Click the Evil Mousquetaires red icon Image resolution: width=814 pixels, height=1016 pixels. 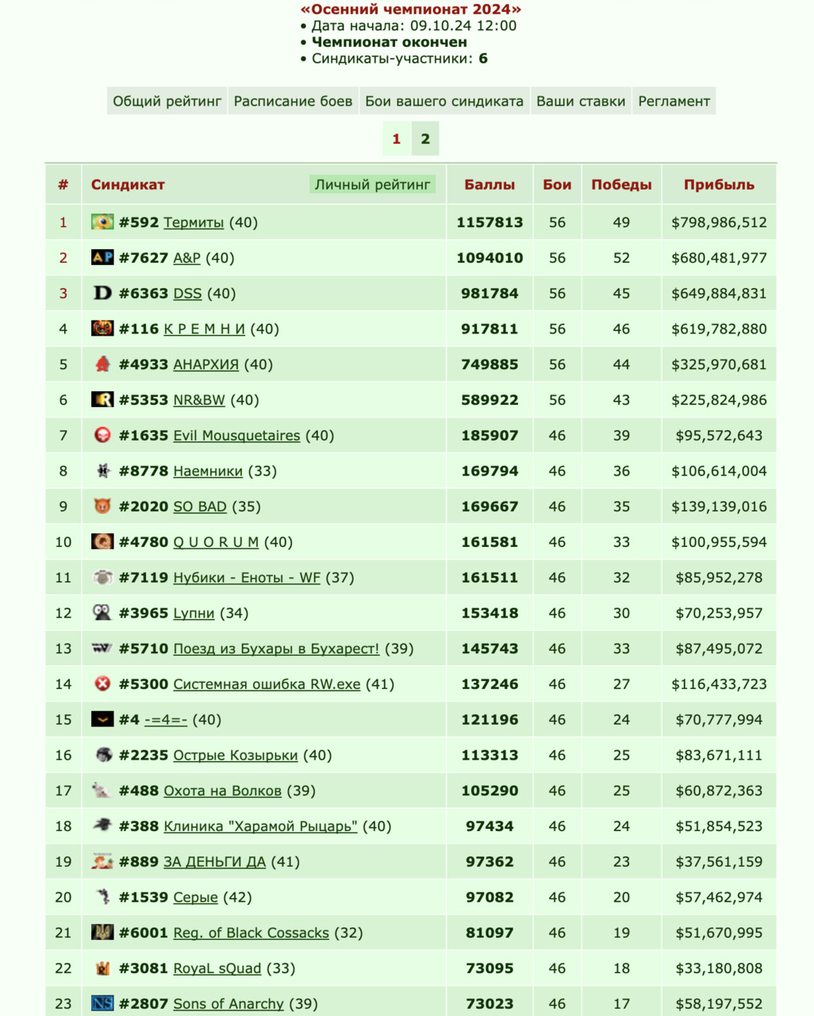point(102,435)
